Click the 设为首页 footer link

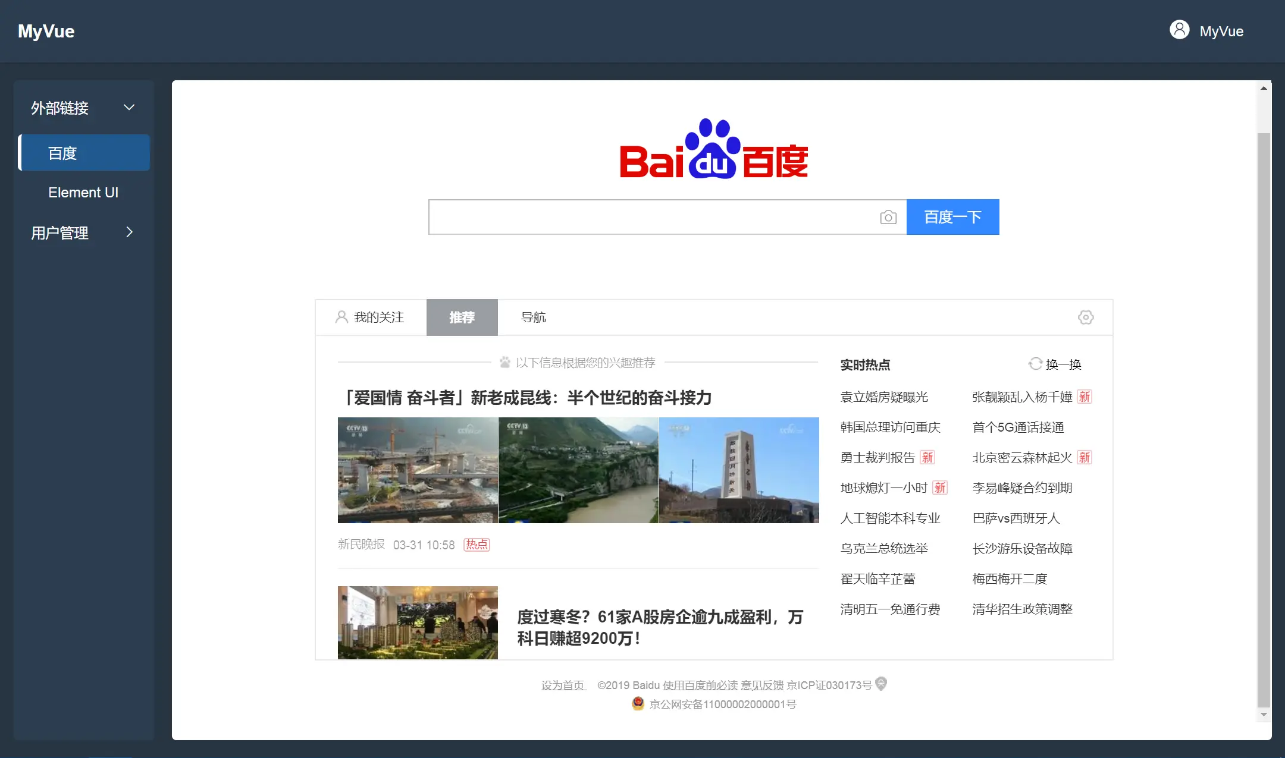563,685
